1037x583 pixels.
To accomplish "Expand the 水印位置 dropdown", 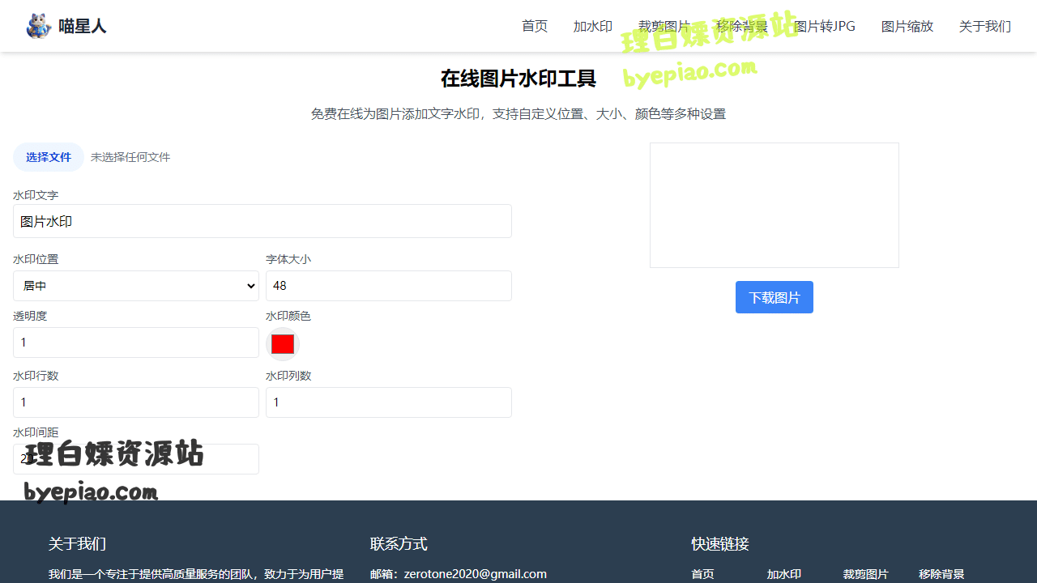I will (x=135, y=286).
